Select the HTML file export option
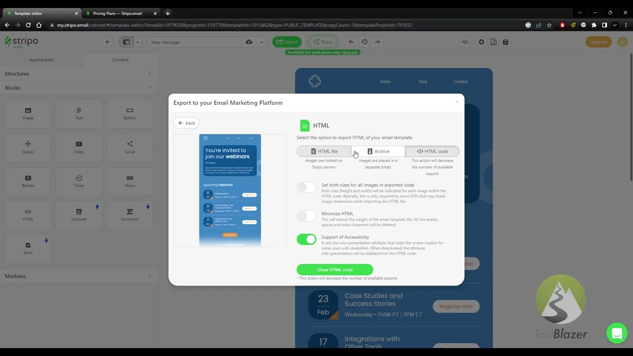 coord(324,151)
